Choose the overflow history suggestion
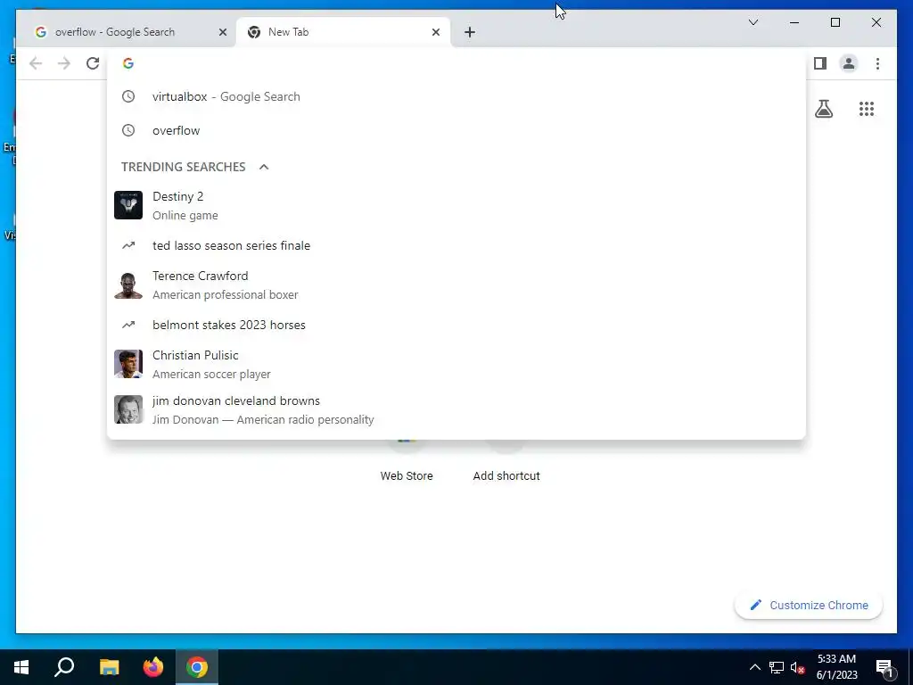The width and height of the screenshot is (913, 685). [456, 130]
